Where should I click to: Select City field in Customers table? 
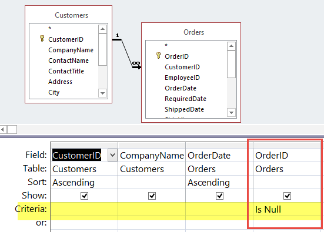coord(54,92)
